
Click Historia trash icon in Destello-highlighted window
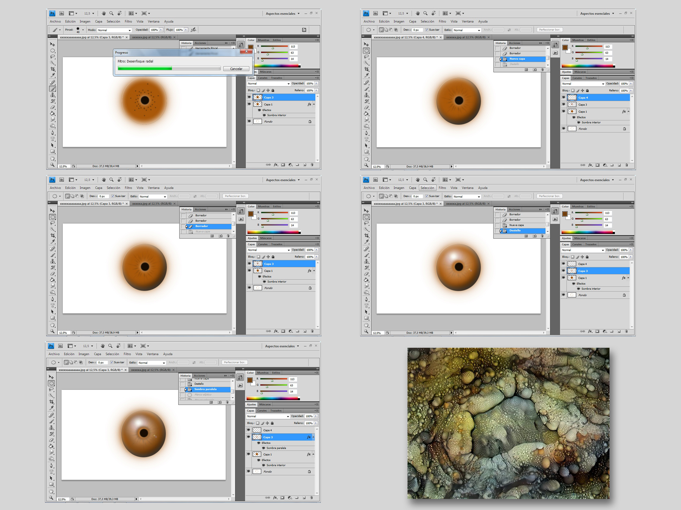click(542, 236)
